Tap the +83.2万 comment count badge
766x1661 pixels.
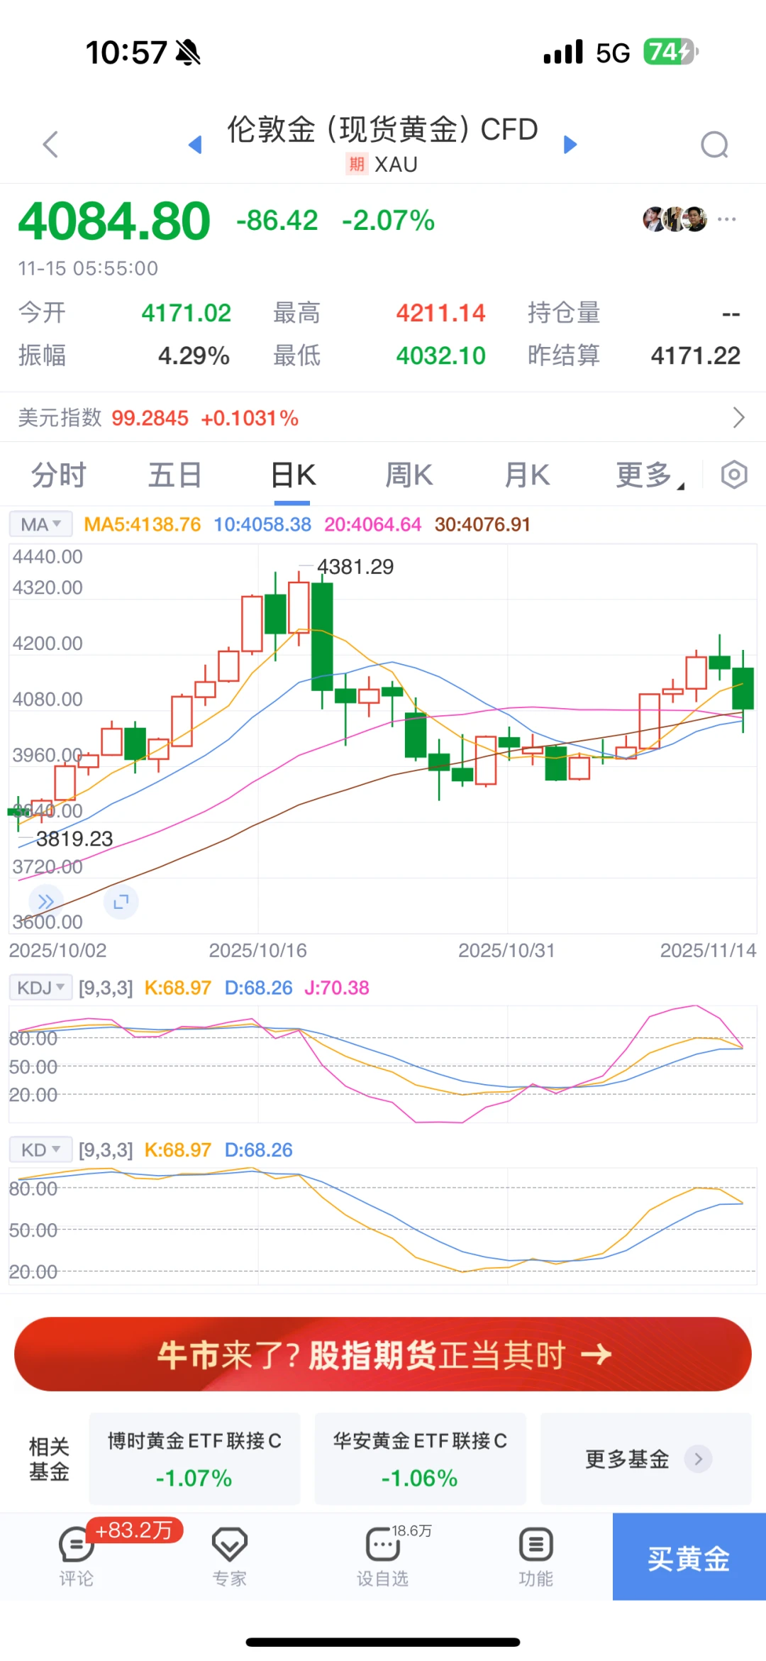134,1530
